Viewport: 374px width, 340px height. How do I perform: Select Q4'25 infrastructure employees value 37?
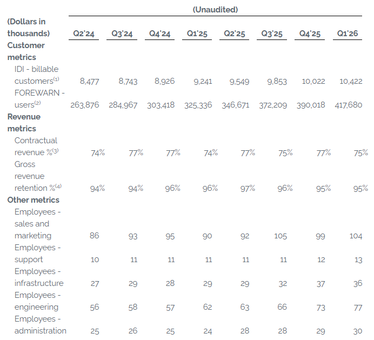320,284
